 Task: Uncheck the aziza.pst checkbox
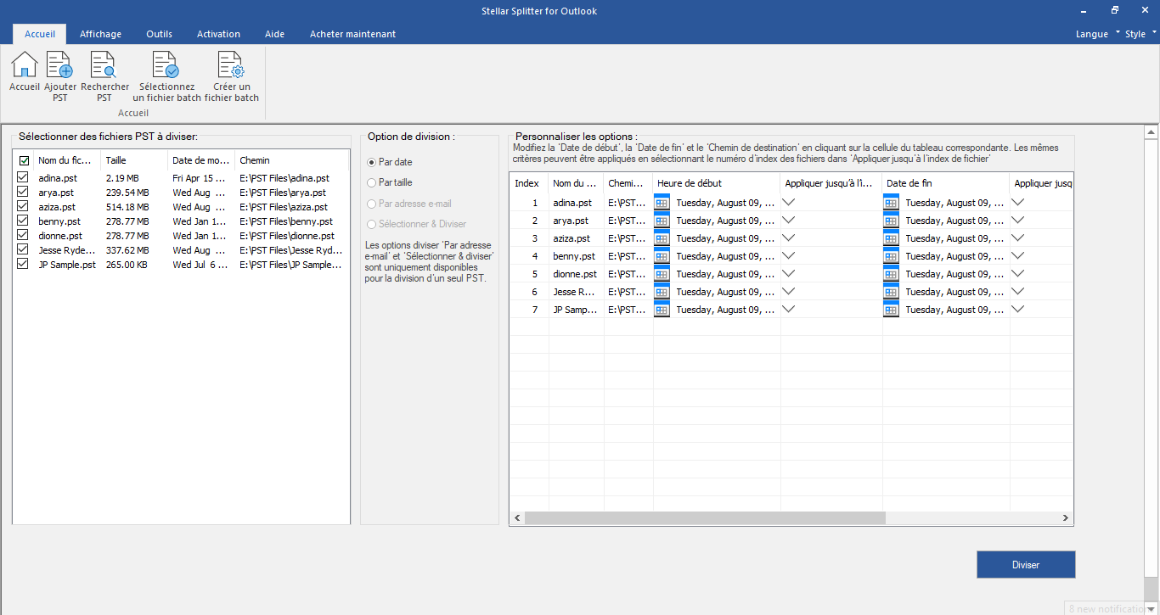tap(23, 207)
